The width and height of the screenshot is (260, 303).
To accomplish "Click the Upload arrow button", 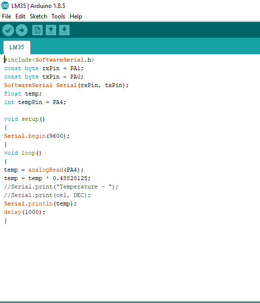I will point(21,30).
